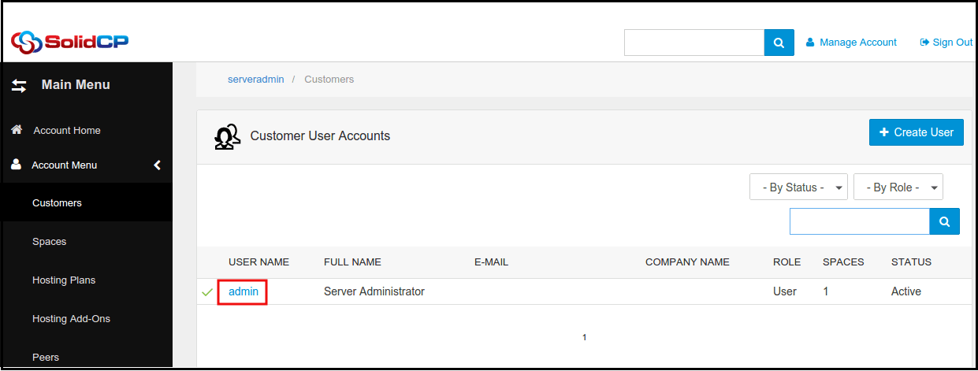Sign Out of the control panel
This screenshot has width=978, height=371.
click(951, 43)
